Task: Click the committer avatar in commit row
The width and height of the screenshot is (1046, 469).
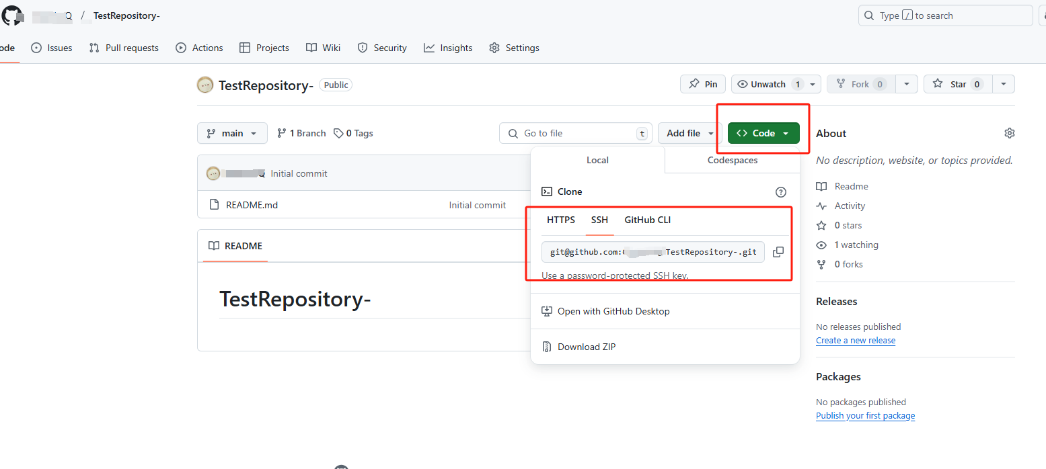Action: (213, 173)
